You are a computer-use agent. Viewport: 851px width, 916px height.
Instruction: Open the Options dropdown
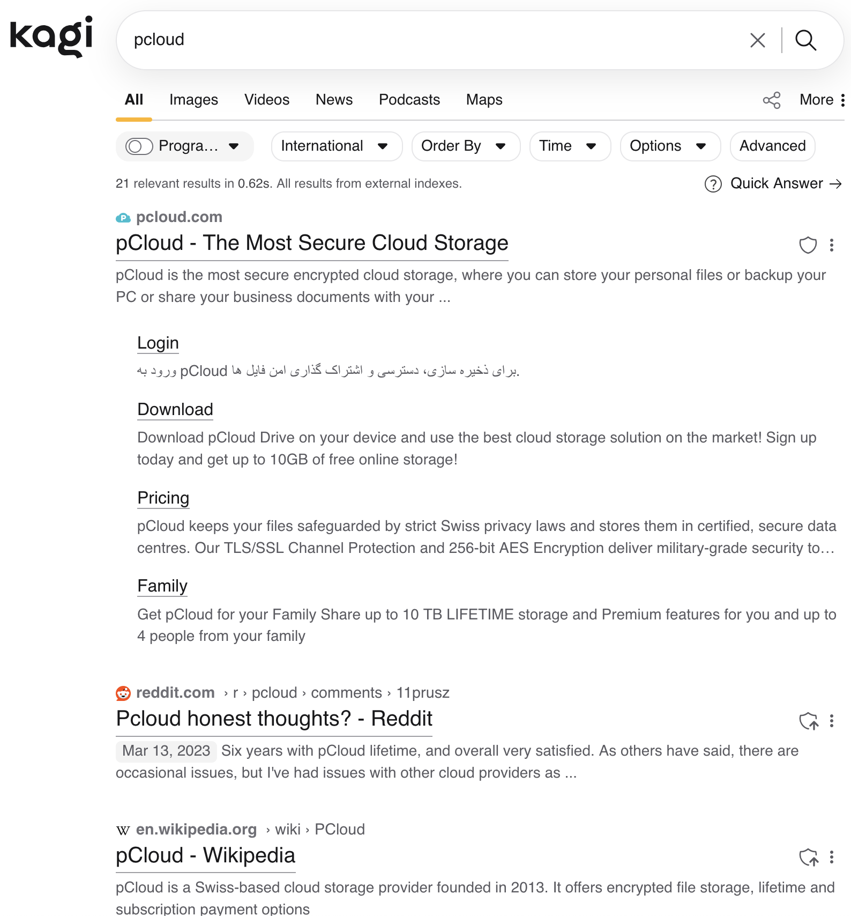pyautogui.click(x=670, y=146)
